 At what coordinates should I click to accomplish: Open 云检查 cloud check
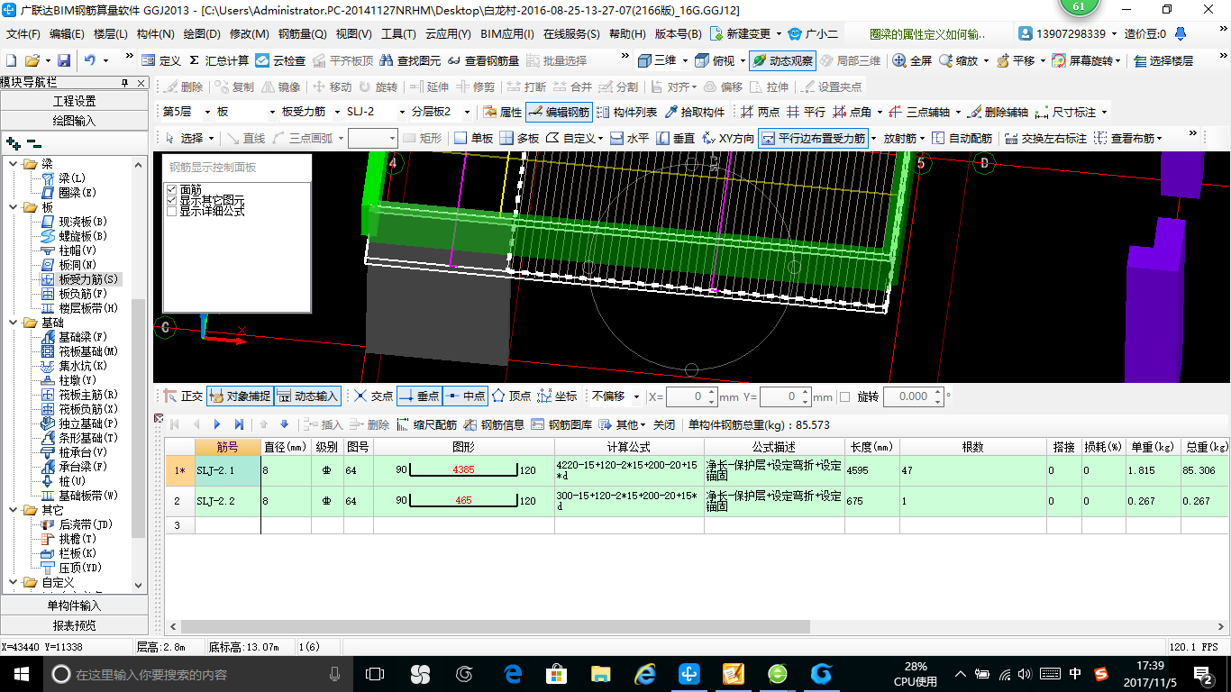pyautogui.click(x=280, y=60)
